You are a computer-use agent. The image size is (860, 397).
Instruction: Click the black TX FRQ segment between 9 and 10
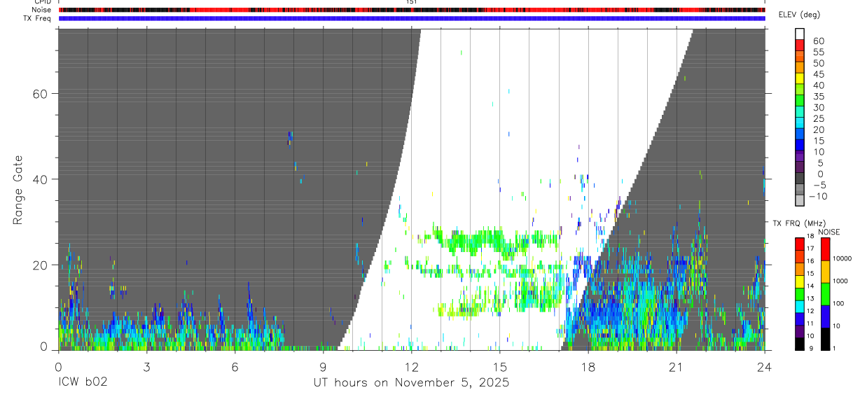[800, 342]
